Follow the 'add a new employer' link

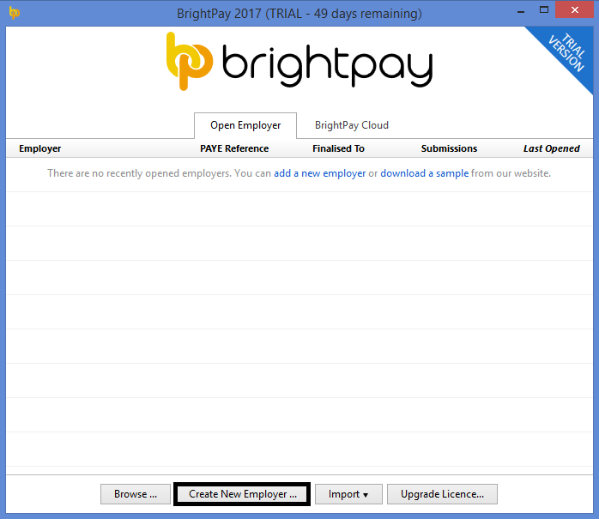coord(320,173)
